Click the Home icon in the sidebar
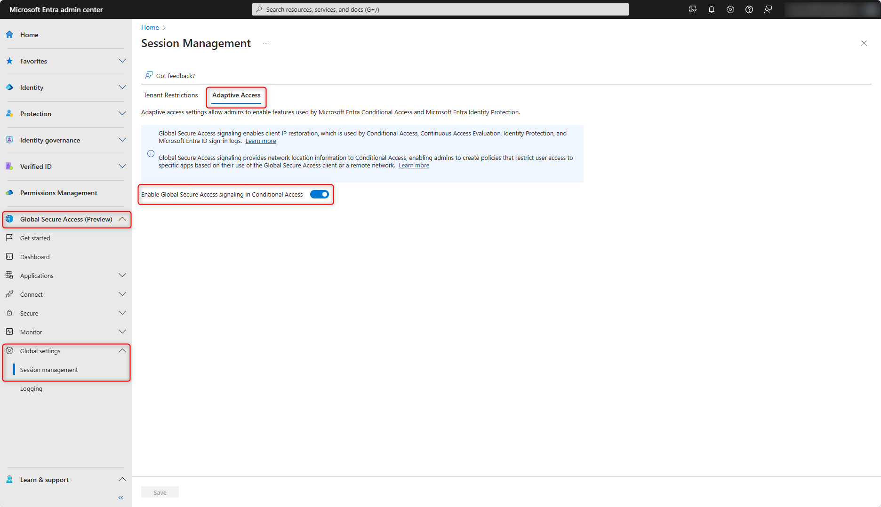This screenshot has height=507, width=881. 9,34
